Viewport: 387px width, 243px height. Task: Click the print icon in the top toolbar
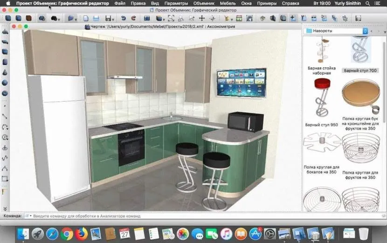tap(96, 19)
